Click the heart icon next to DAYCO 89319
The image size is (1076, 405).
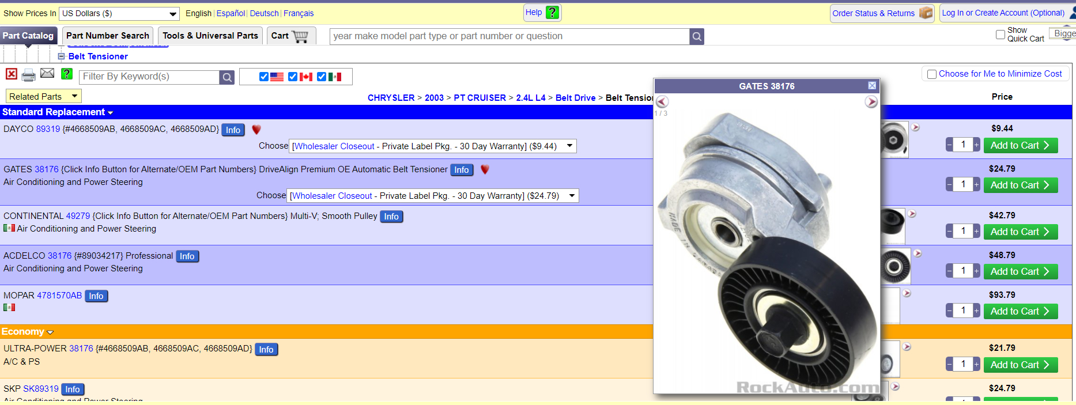point(256,130)
